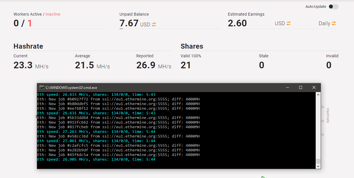The image size is (354, 178).
Task: Click the Hashrate section heading
Action: click(x=28, y=46)
